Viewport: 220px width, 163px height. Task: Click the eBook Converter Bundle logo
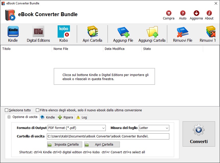click(10, 15)
